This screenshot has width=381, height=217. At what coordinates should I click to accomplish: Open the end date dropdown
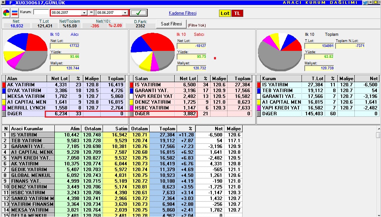click(125, 13)
